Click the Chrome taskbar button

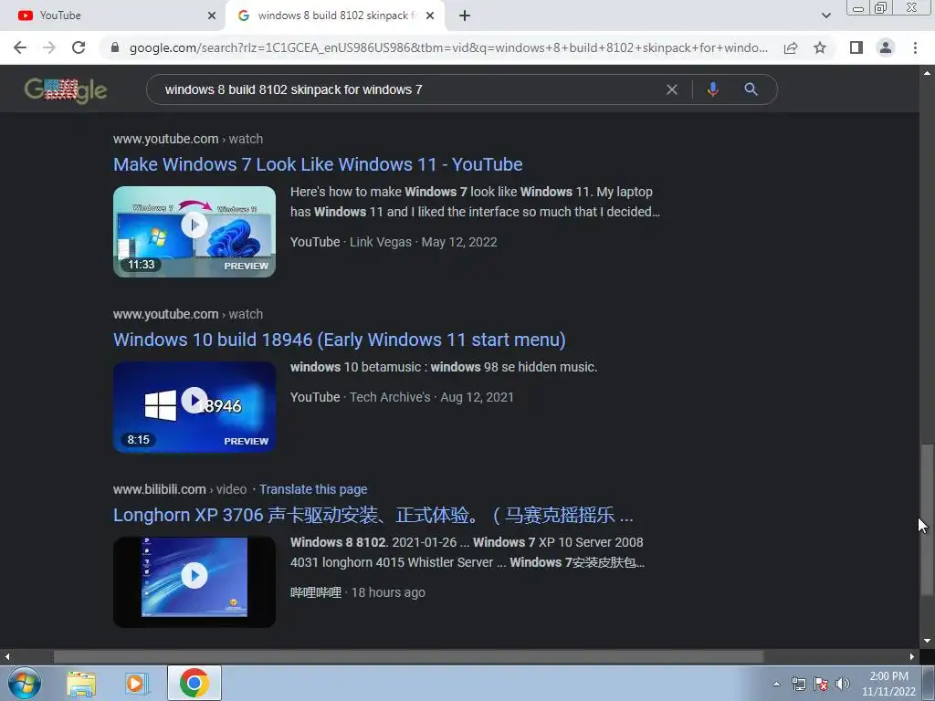[194, 684]
